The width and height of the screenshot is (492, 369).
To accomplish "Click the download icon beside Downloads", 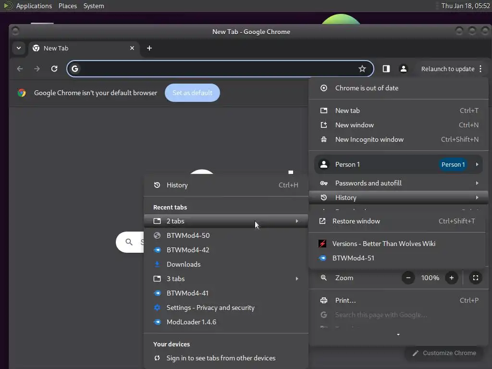I will (x=157, y=264).
